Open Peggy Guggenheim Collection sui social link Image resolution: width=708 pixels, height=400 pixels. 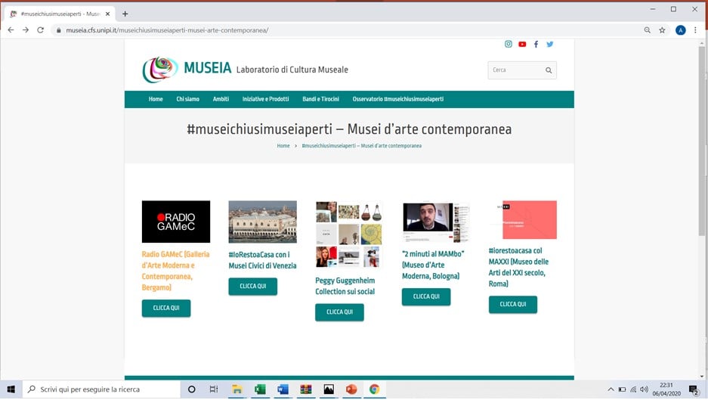pyautogui.click(x=345, y=286)
